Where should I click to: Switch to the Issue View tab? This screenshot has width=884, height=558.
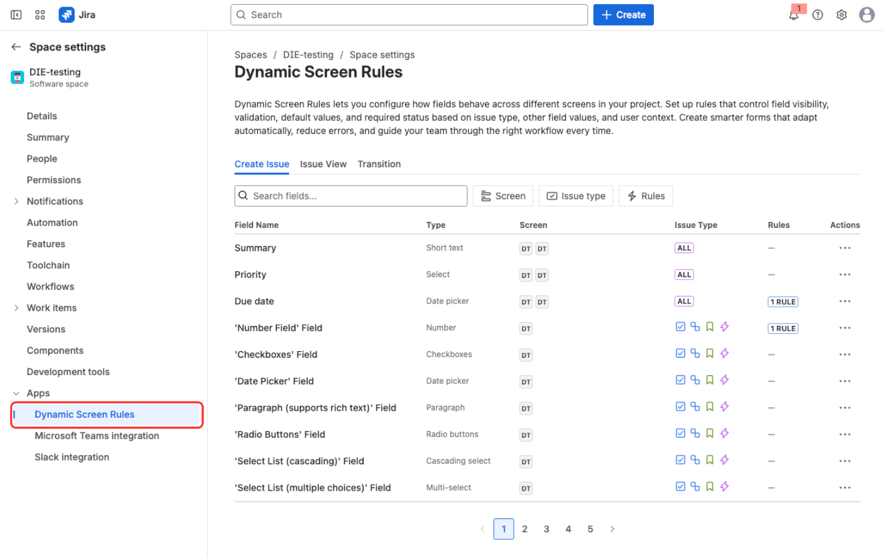[x=323, y=164]
